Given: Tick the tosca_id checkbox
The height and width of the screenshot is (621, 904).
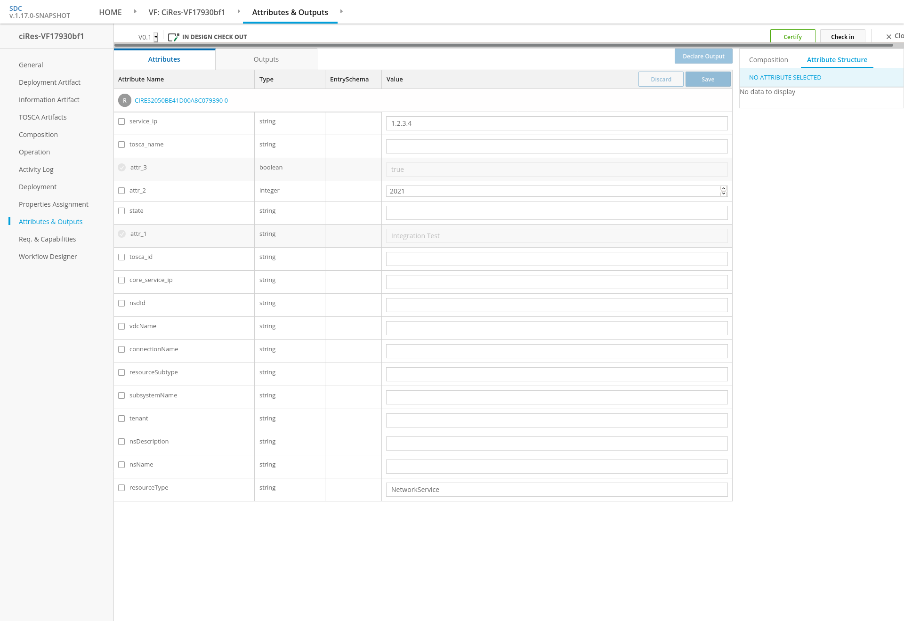Looking at the screenshot, I should click(121, 257).
